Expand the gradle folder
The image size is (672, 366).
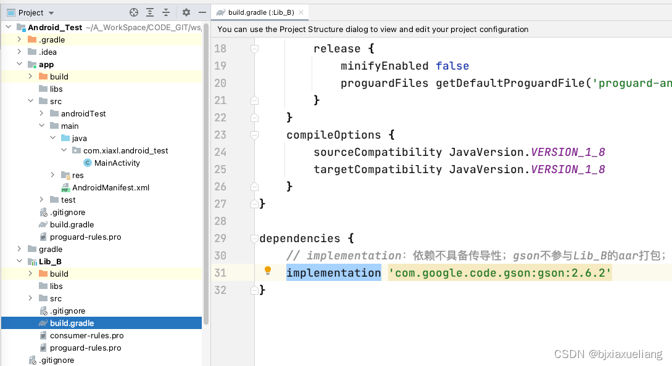[x=19, y=249]
